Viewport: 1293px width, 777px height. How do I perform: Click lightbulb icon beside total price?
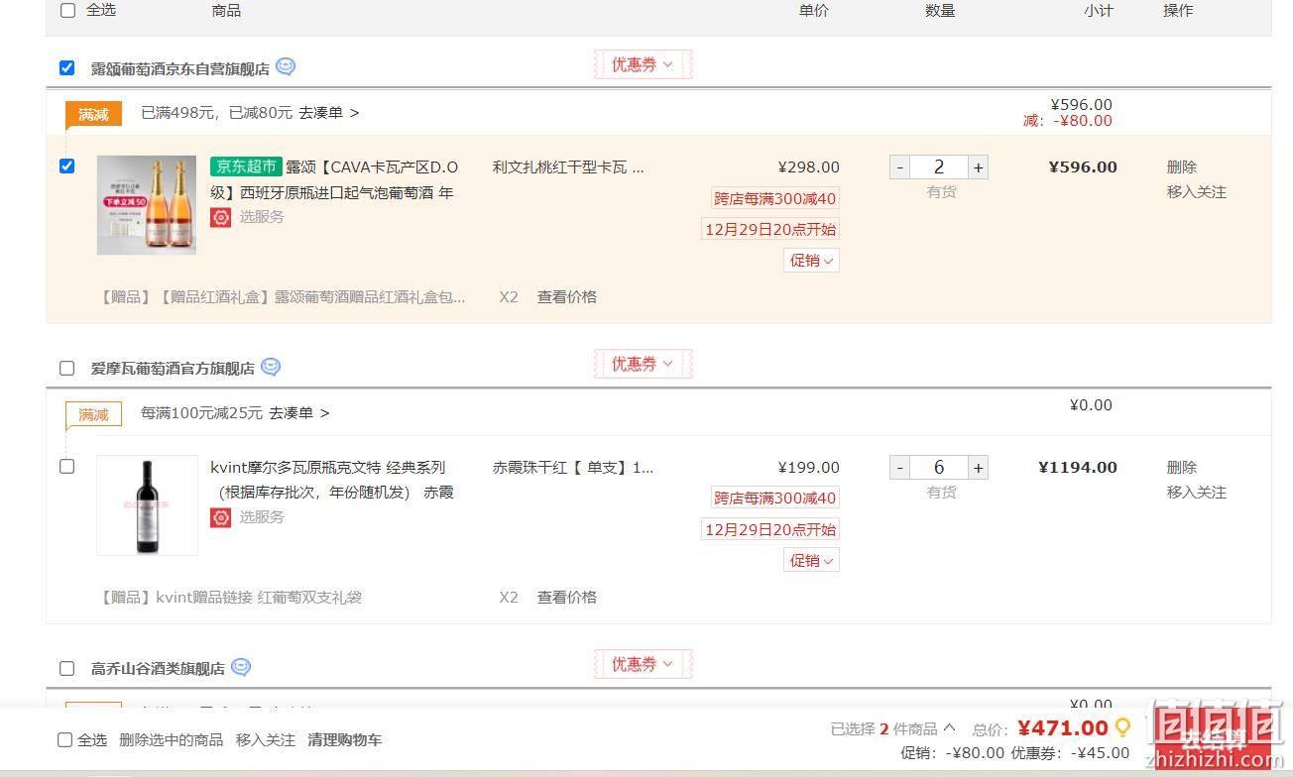pos(1122,728)
